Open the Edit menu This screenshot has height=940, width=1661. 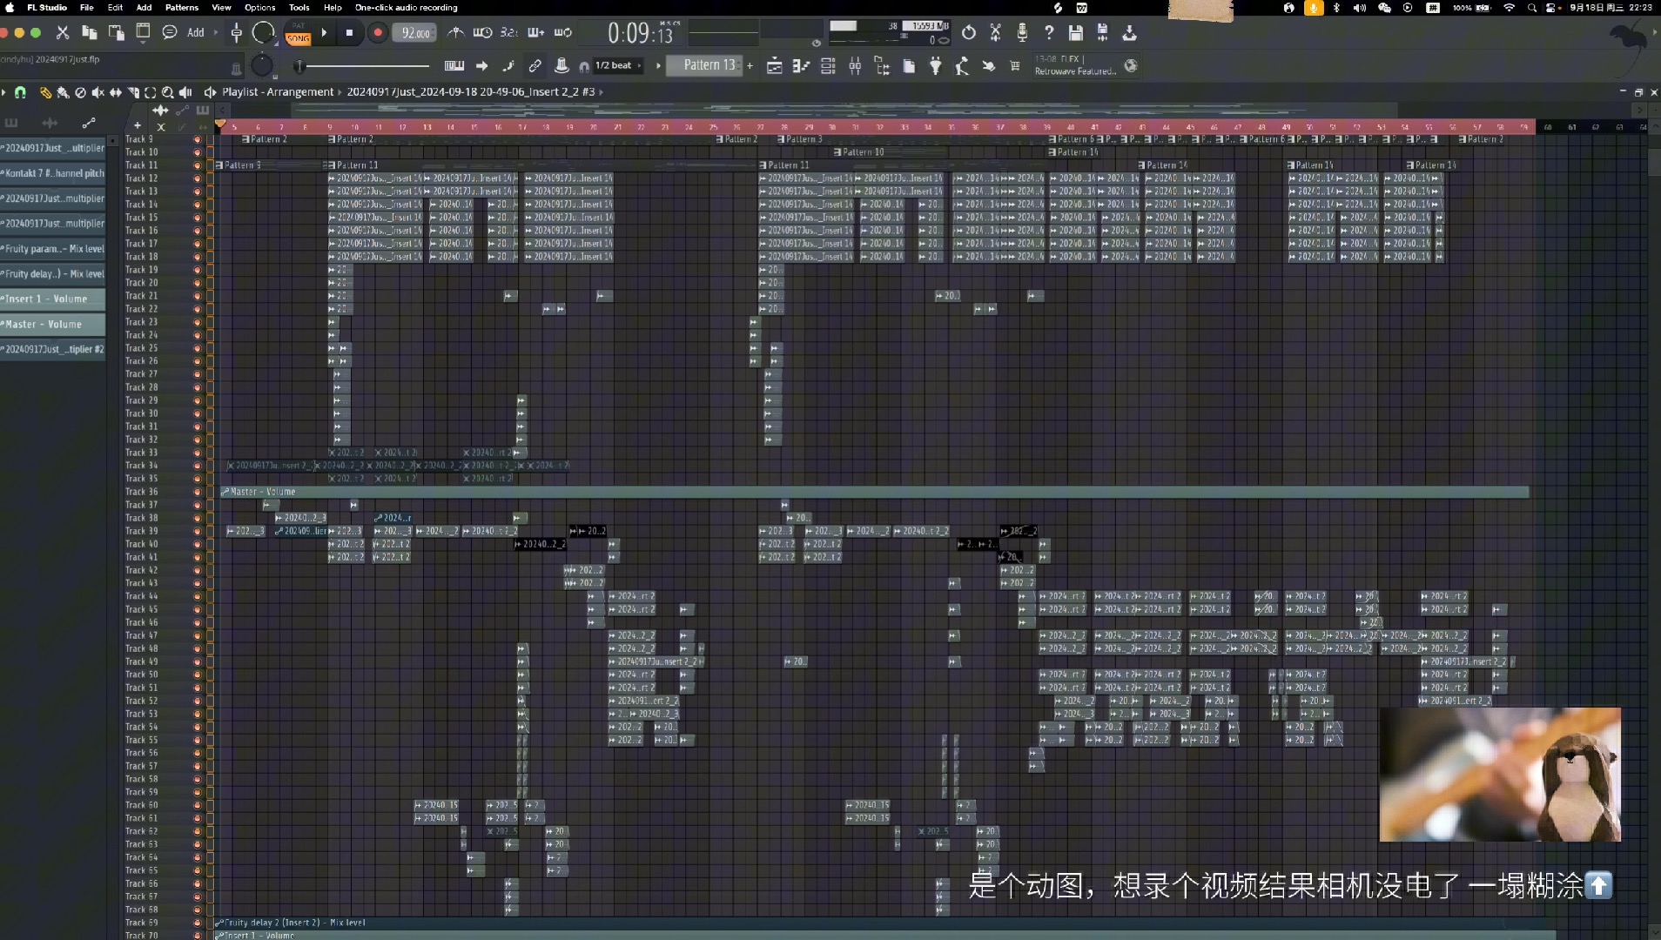click(115, 8)
